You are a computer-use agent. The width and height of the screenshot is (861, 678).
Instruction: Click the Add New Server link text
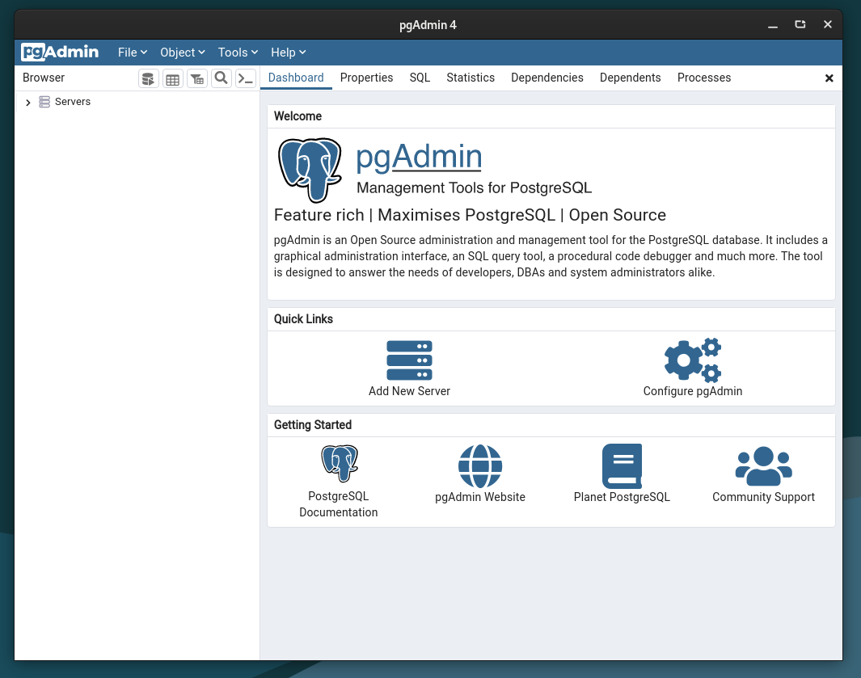point(409,391)
